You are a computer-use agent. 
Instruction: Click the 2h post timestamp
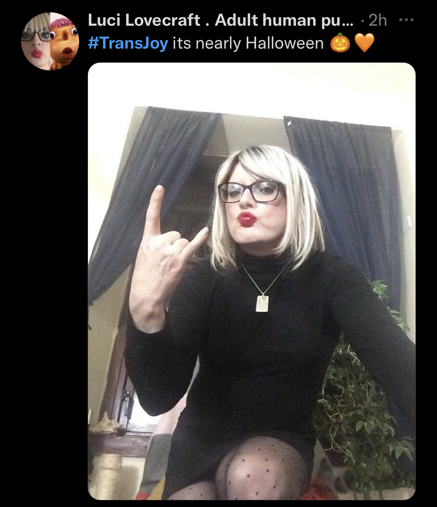pos(378,20)
